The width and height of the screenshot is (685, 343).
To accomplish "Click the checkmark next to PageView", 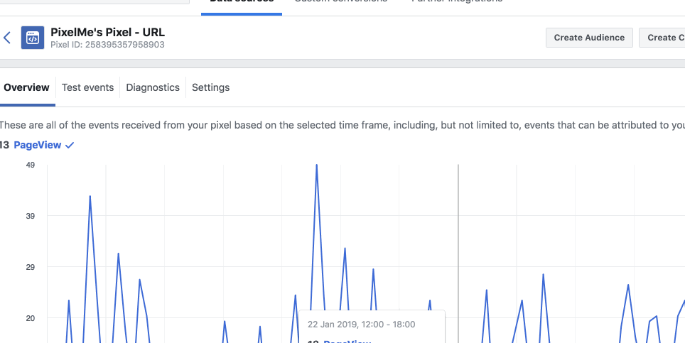I will pyautogui.click(x=70, y=146).
